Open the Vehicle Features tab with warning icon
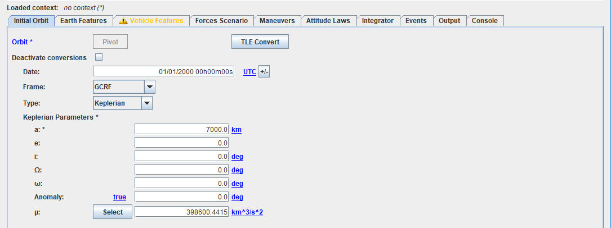The width and height of the screenshot is (611, 228). click(x=151, y=21)
